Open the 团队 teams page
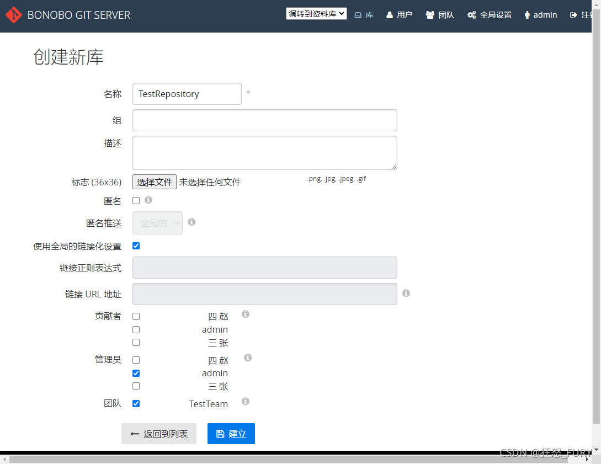The image size is (601, 464). [439, 15]
